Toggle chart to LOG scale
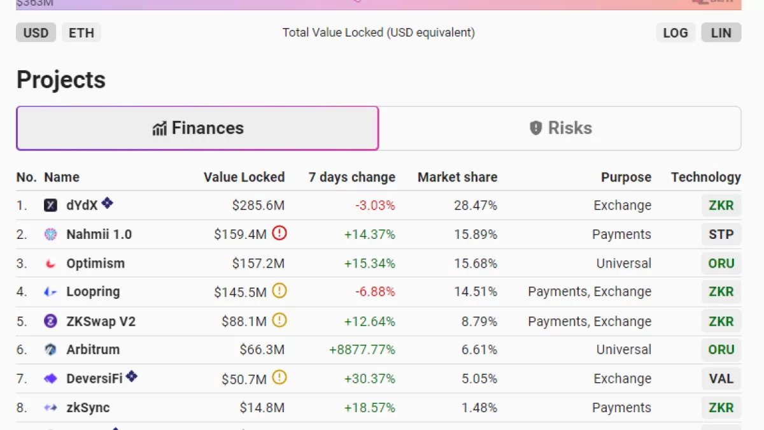This screenshot has height=430, width=764. click(x=675, y=32)
